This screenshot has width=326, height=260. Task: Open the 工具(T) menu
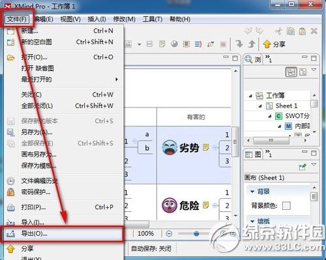click(x=153, y=20)
